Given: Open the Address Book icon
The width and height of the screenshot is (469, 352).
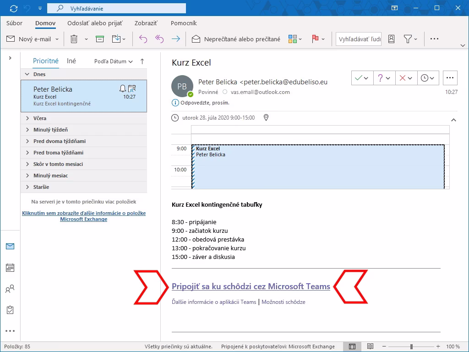Looking at the screenshot, I should 391,39.
